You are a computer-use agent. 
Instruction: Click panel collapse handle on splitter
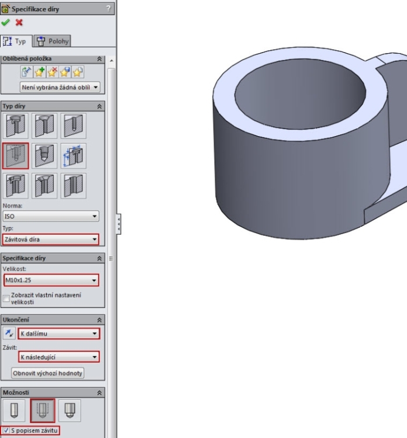coord(119,224)
